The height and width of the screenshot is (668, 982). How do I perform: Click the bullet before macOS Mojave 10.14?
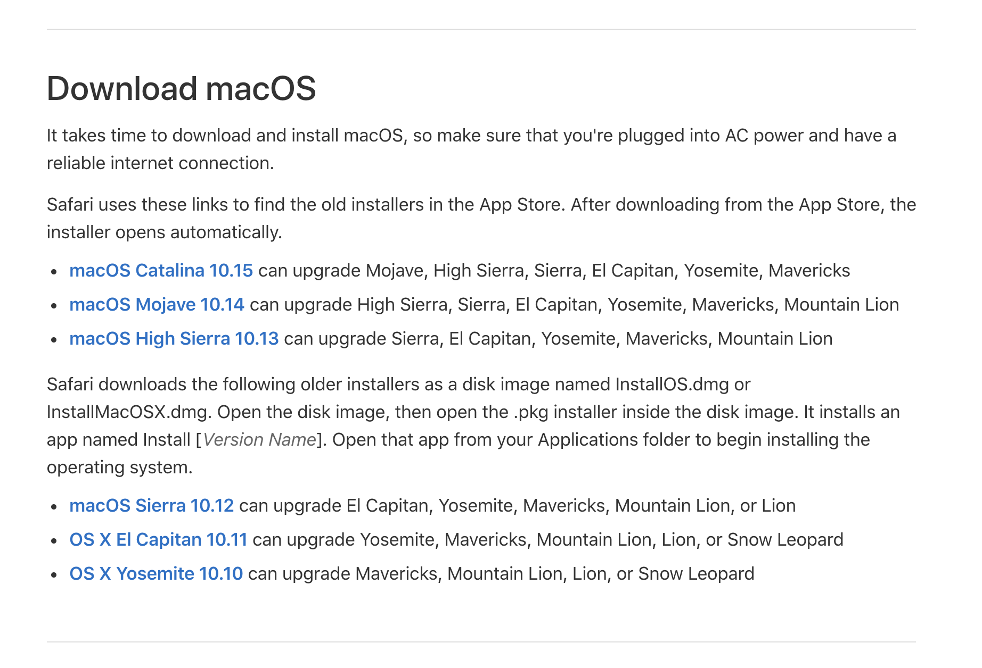(x=53, y=306)
